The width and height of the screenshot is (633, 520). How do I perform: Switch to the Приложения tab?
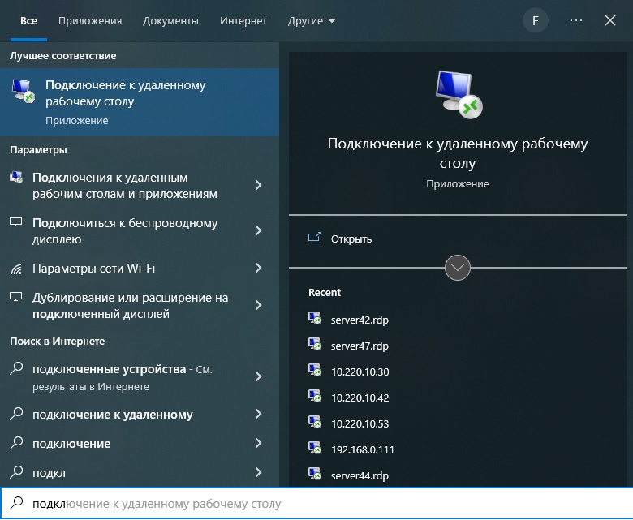coord(90,21)
